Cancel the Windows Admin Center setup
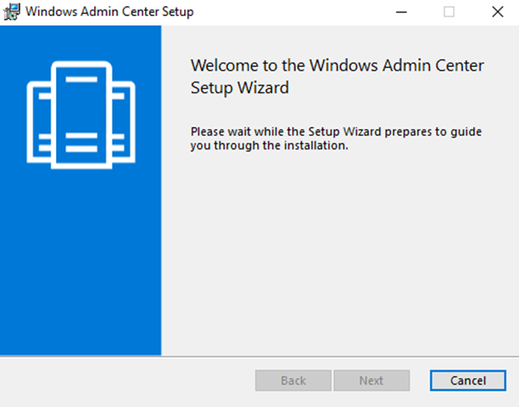Viewport: 519px width, 407px height. pos(468,381)
